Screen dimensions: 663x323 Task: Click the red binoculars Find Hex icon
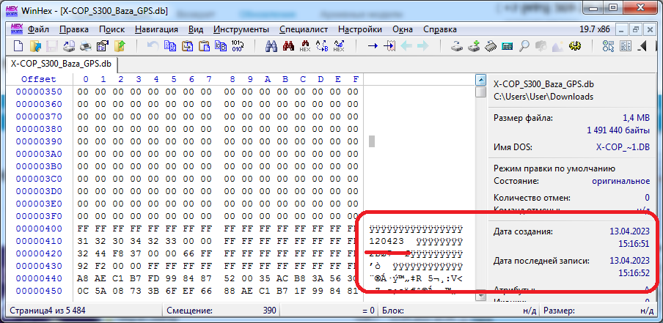point(287,46)
